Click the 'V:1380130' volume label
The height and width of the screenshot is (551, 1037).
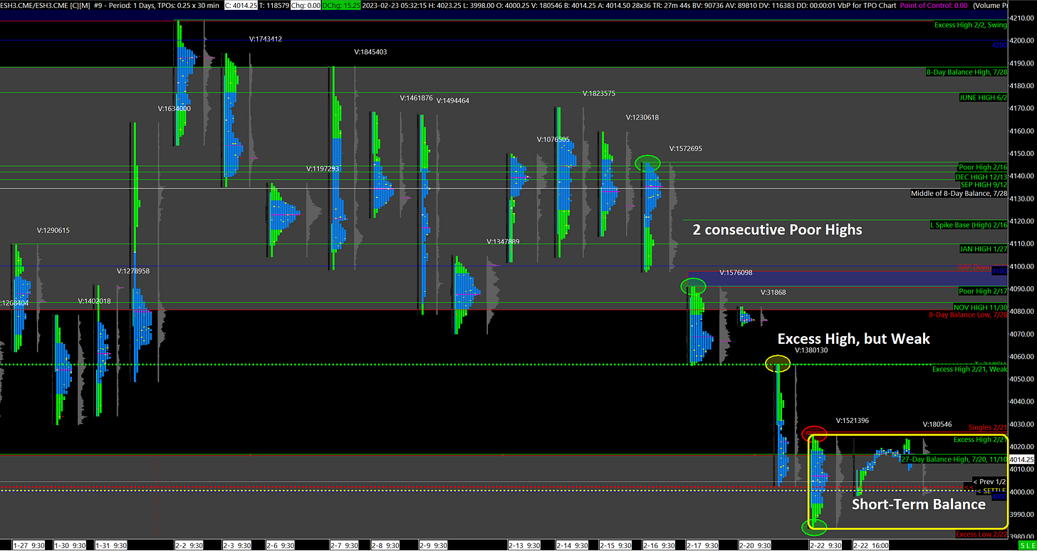811,350
